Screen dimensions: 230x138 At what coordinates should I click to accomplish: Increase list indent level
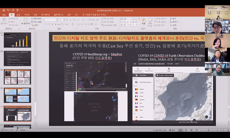point(93,20)
